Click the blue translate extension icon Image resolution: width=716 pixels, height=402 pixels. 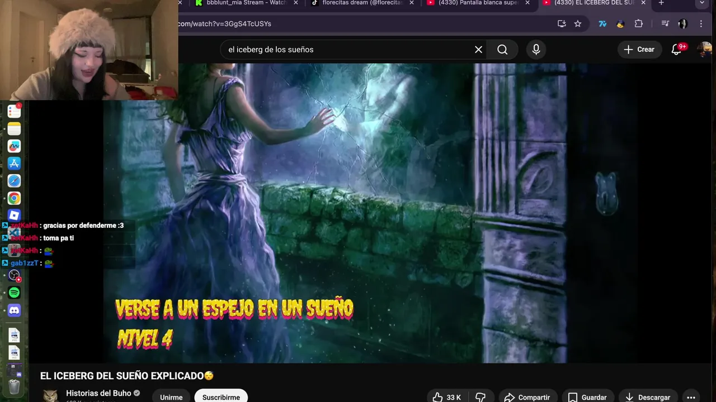point(602,23)
